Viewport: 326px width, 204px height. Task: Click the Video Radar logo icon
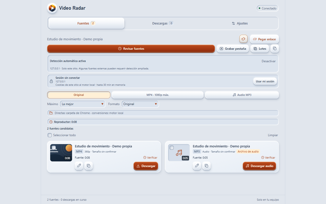pyautogui.click(x=52, y=8)
